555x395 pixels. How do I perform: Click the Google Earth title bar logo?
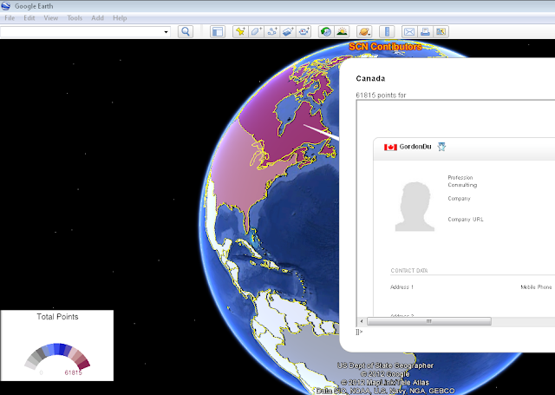pos(6,6)
